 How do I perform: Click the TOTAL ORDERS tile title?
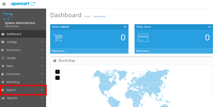pos(60,27)
